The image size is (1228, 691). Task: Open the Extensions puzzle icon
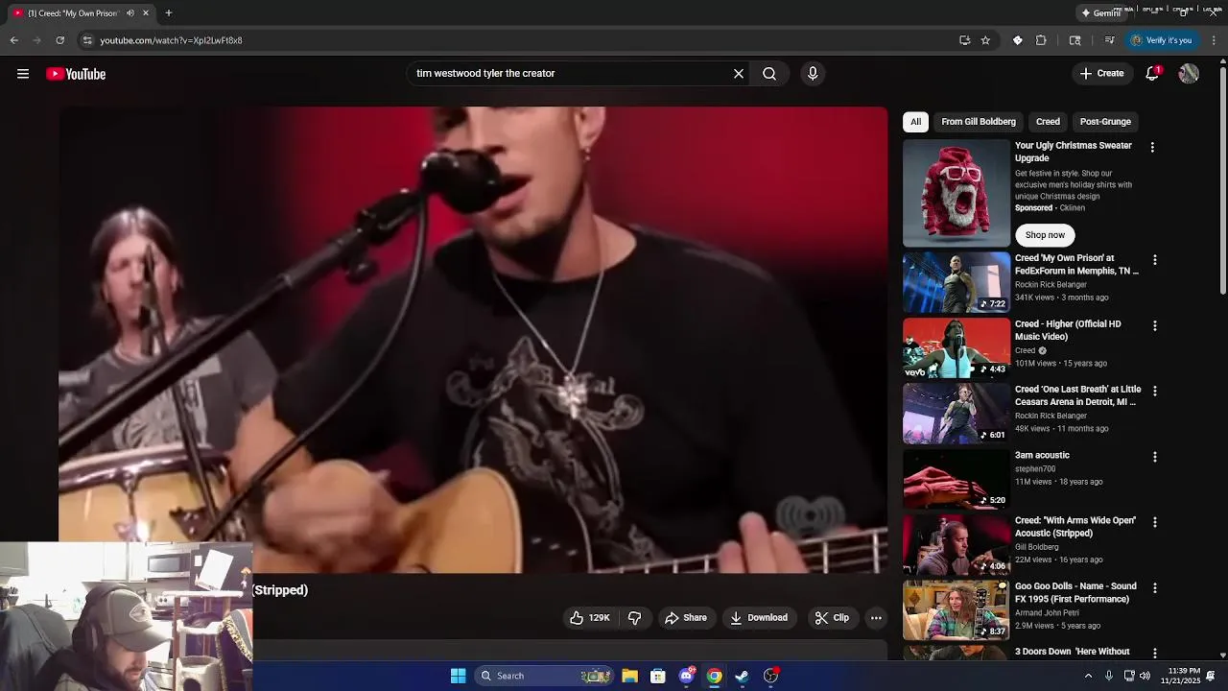1041,40
